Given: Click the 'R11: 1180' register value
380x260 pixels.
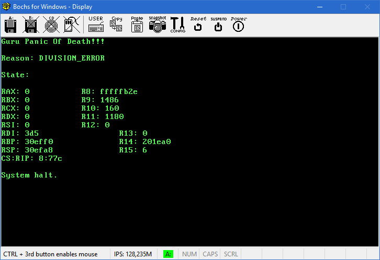Looking at the screenshot, I should pos(103,116).
